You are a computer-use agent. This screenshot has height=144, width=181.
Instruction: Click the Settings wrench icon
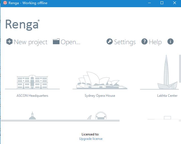click(110, 41)
